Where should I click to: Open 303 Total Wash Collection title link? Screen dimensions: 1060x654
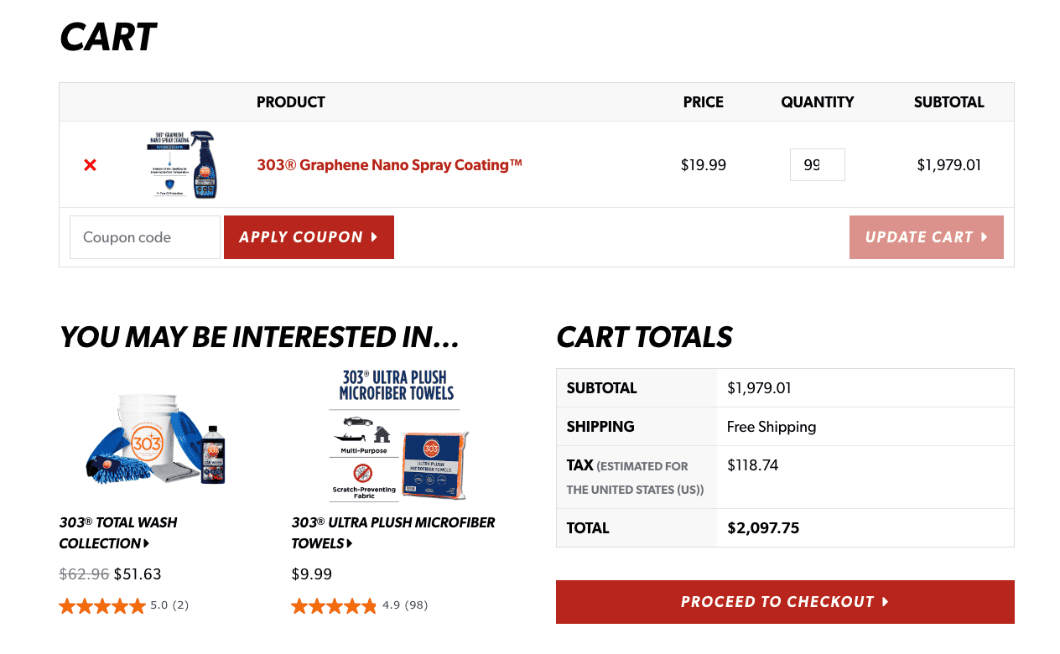pos(117,532)
